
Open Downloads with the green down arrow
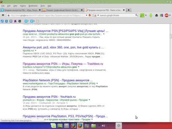(151, 15)
